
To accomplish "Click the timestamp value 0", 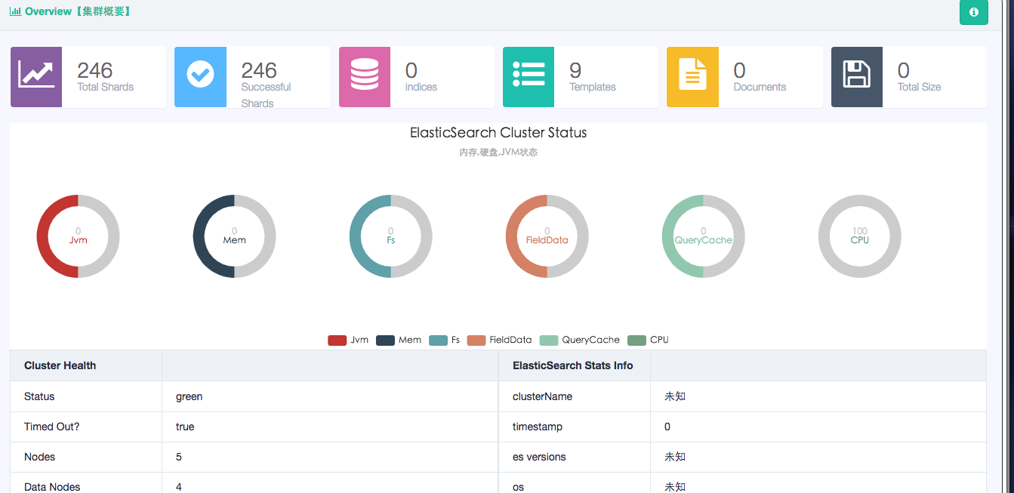I will point(667,427).
